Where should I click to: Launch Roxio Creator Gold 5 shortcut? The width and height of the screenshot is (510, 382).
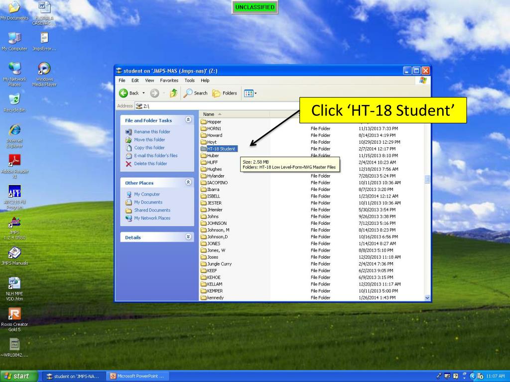pyautogui.click(x=14, y=320)
